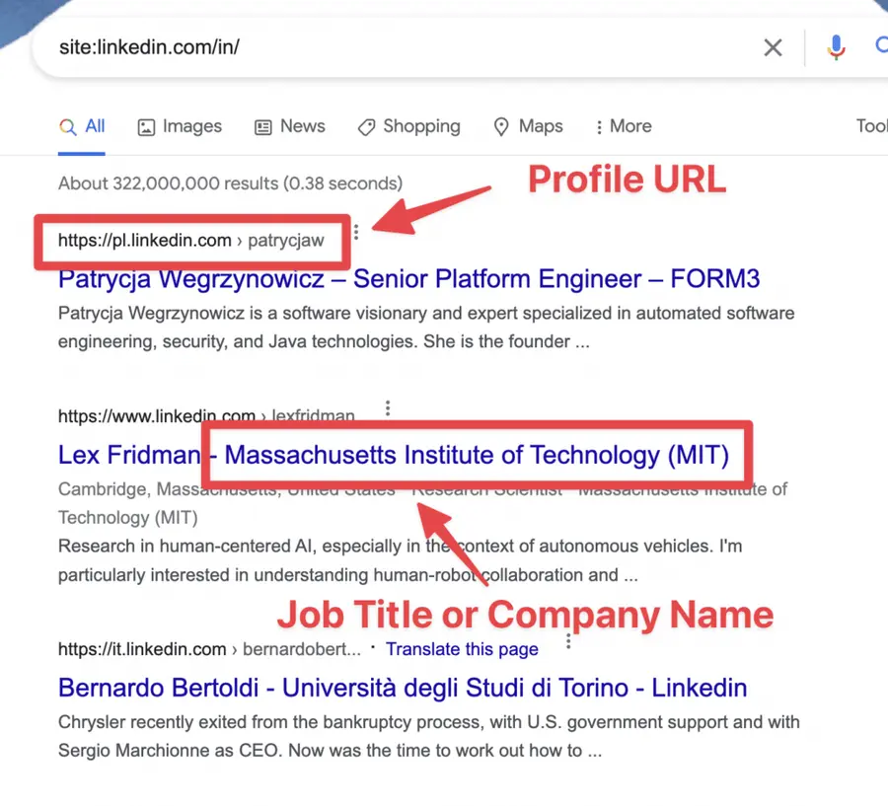Open the Bernardo Bertoldi profile link
The image size is (888, 806).
click(402, 688)
